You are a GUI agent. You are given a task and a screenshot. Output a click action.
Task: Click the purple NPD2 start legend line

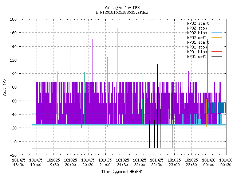tap(217, 23)
